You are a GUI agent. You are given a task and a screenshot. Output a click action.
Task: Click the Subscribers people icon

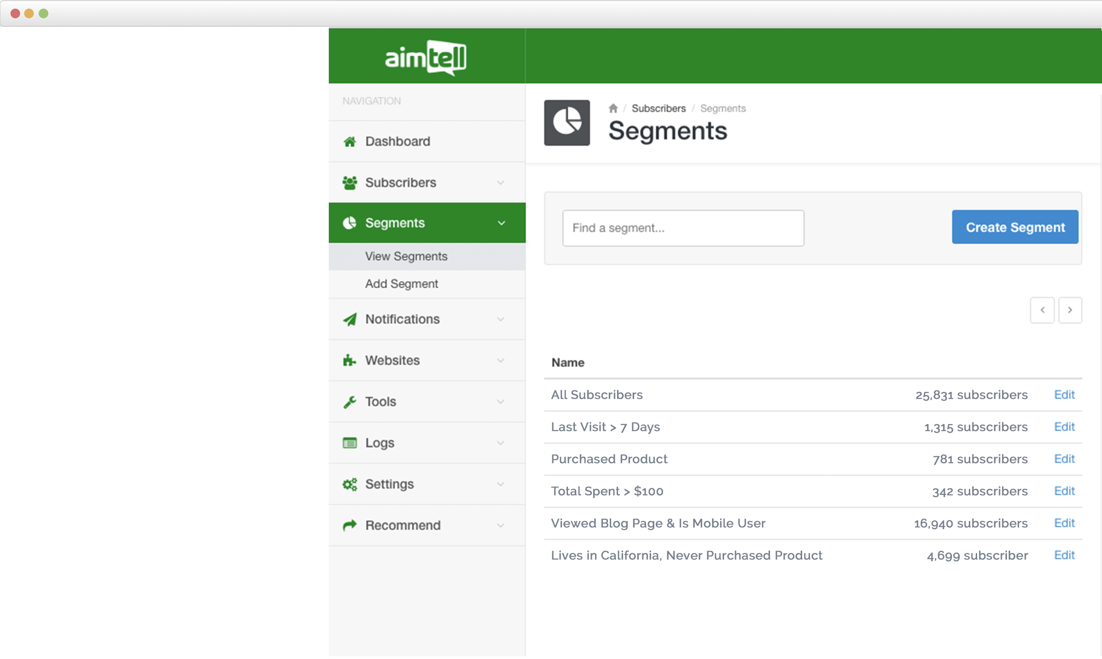(x=350, y=182)
